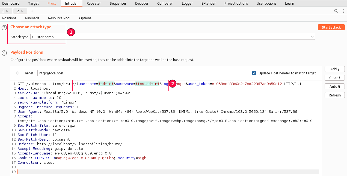Click the Auto § button

pos(334,86)
